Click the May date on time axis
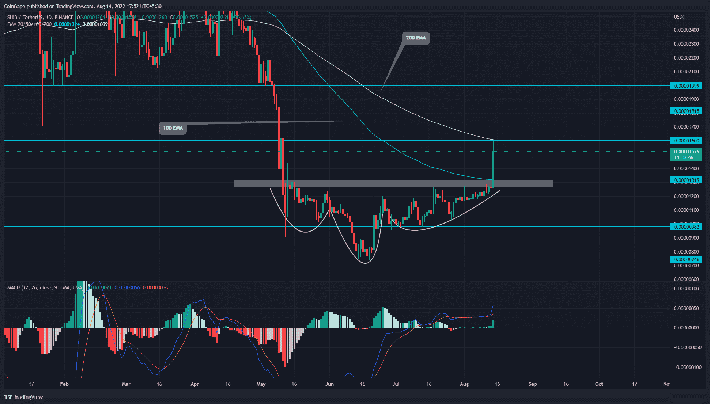Screen dimensions: 710x404 [x=261, y=384]
